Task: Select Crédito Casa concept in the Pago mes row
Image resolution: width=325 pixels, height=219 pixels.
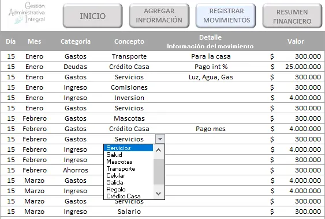Action: 129,129
